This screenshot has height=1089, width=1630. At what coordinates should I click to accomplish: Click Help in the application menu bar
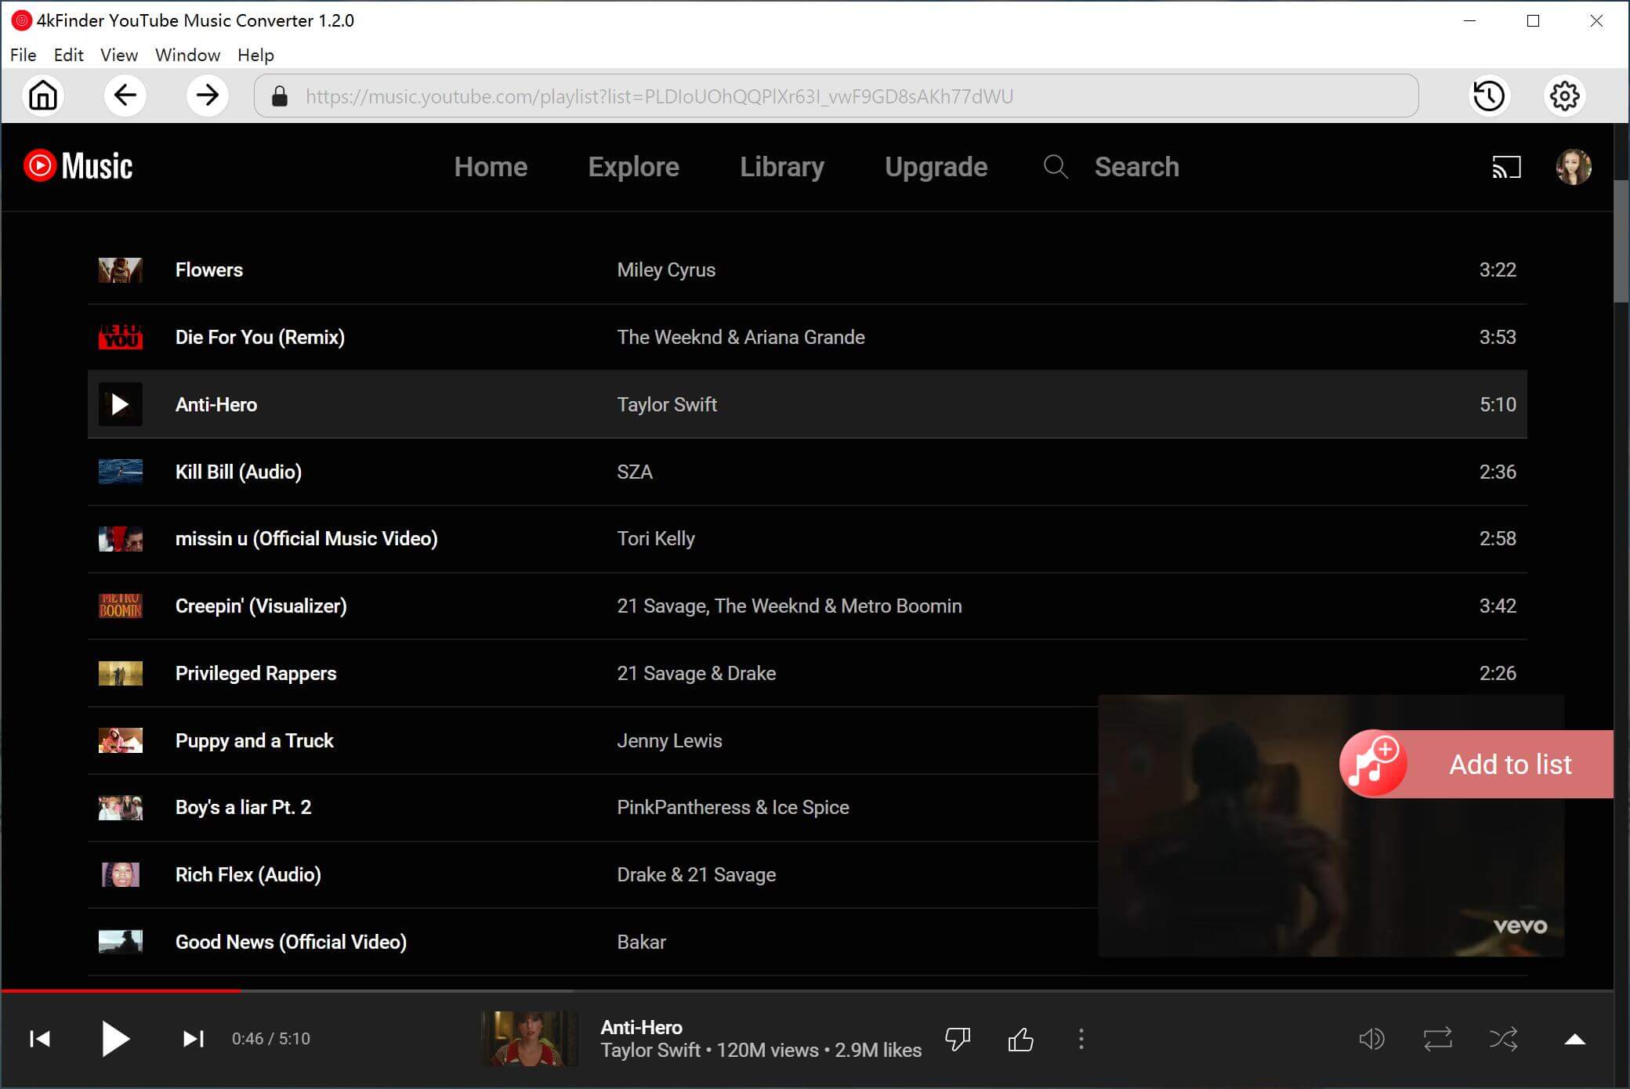pyautogui.click(x=255, y=55)
